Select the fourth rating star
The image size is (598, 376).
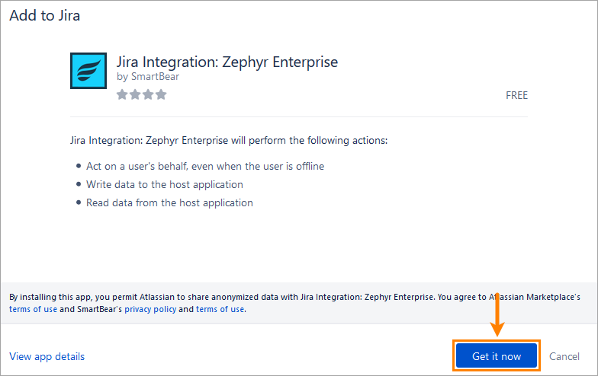[x=161, y=95]
